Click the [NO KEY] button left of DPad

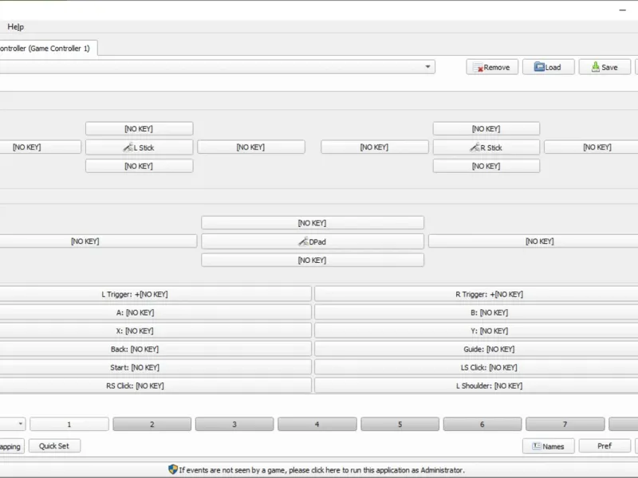tap(97, 241)
